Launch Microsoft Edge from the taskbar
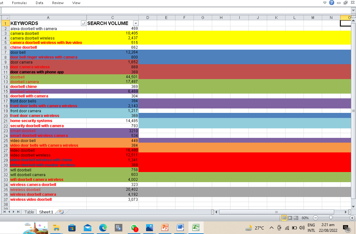Screen dimensions: 356x234 point(103,227)
